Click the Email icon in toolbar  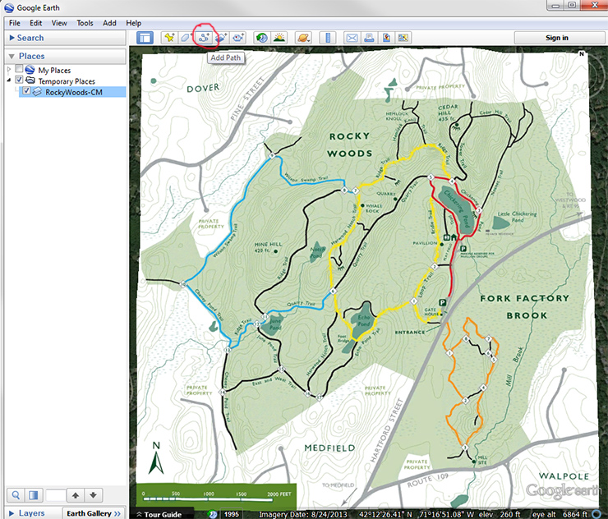point(352,38)
